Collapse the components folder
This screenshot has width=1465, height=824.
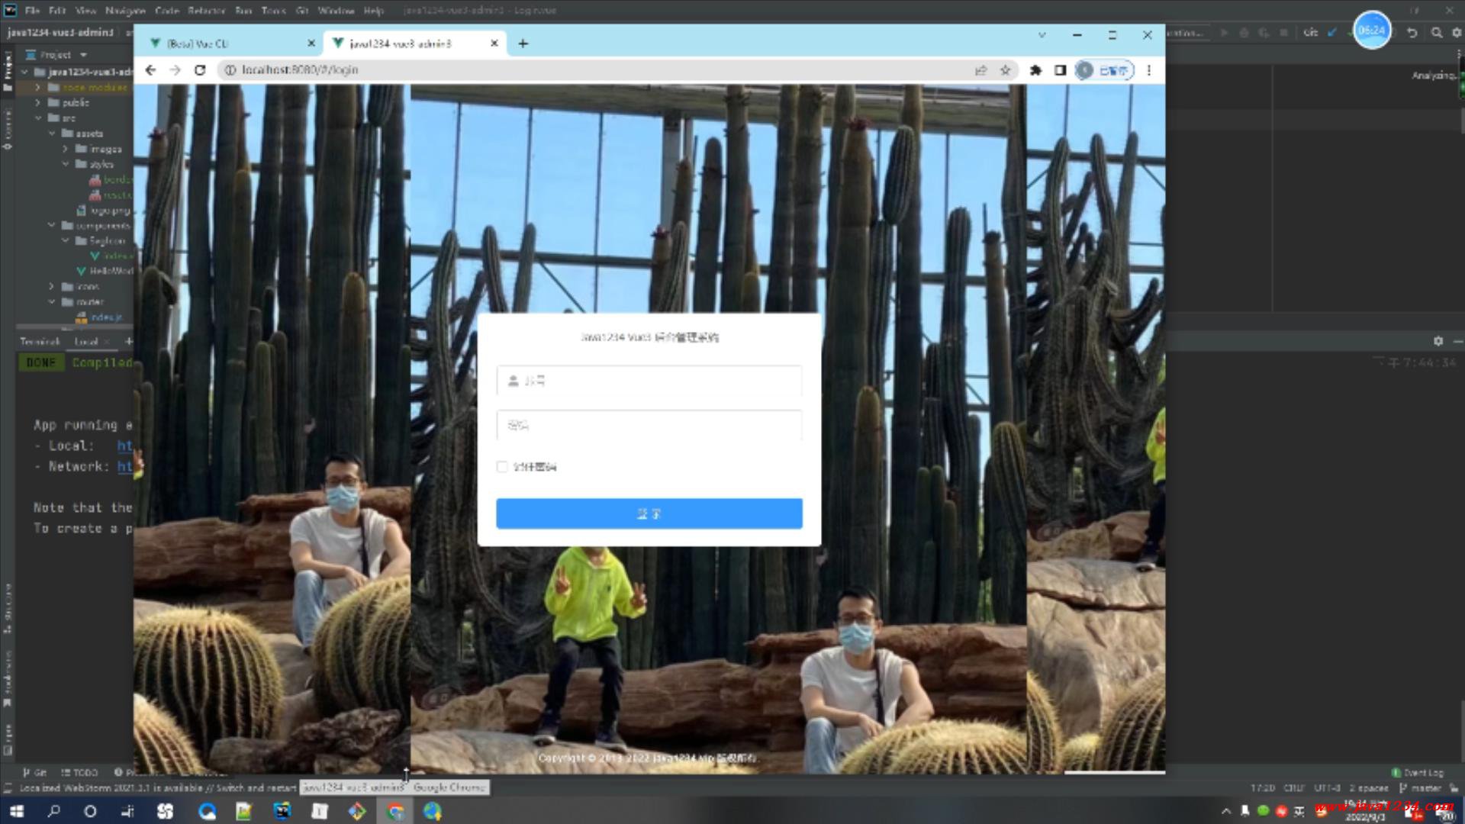tap(52, 225)
